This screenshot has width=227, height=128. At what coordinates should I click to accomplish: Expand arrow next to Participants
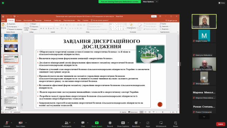(x=74, y=123)
